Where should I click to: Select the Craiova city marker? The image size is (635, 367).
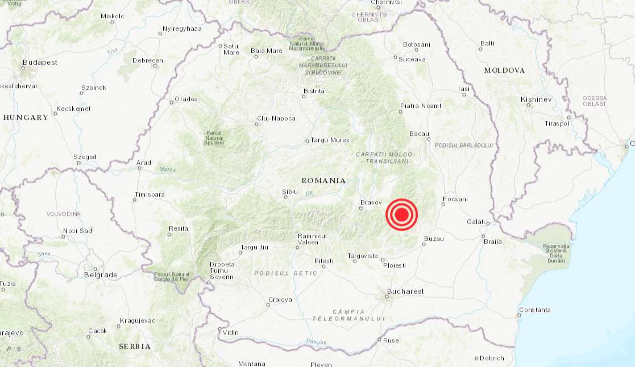click(x=268, y=305)
